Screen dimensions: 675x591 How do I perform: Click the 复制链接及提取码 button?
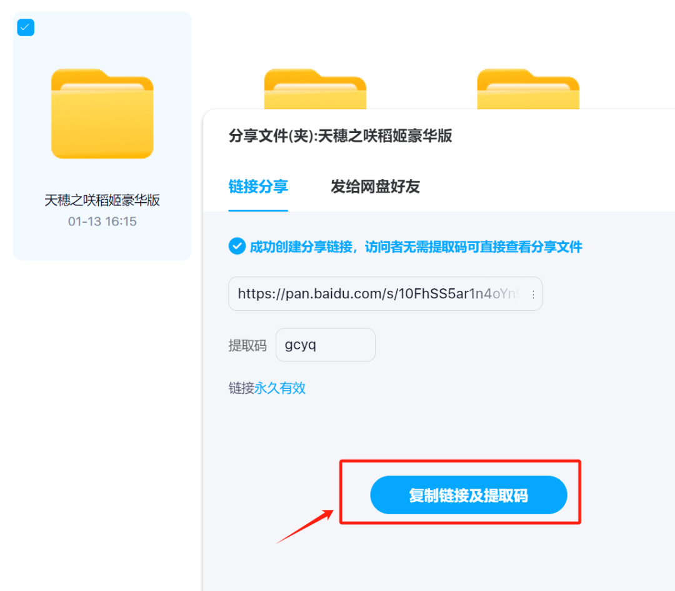pos(468,495)
